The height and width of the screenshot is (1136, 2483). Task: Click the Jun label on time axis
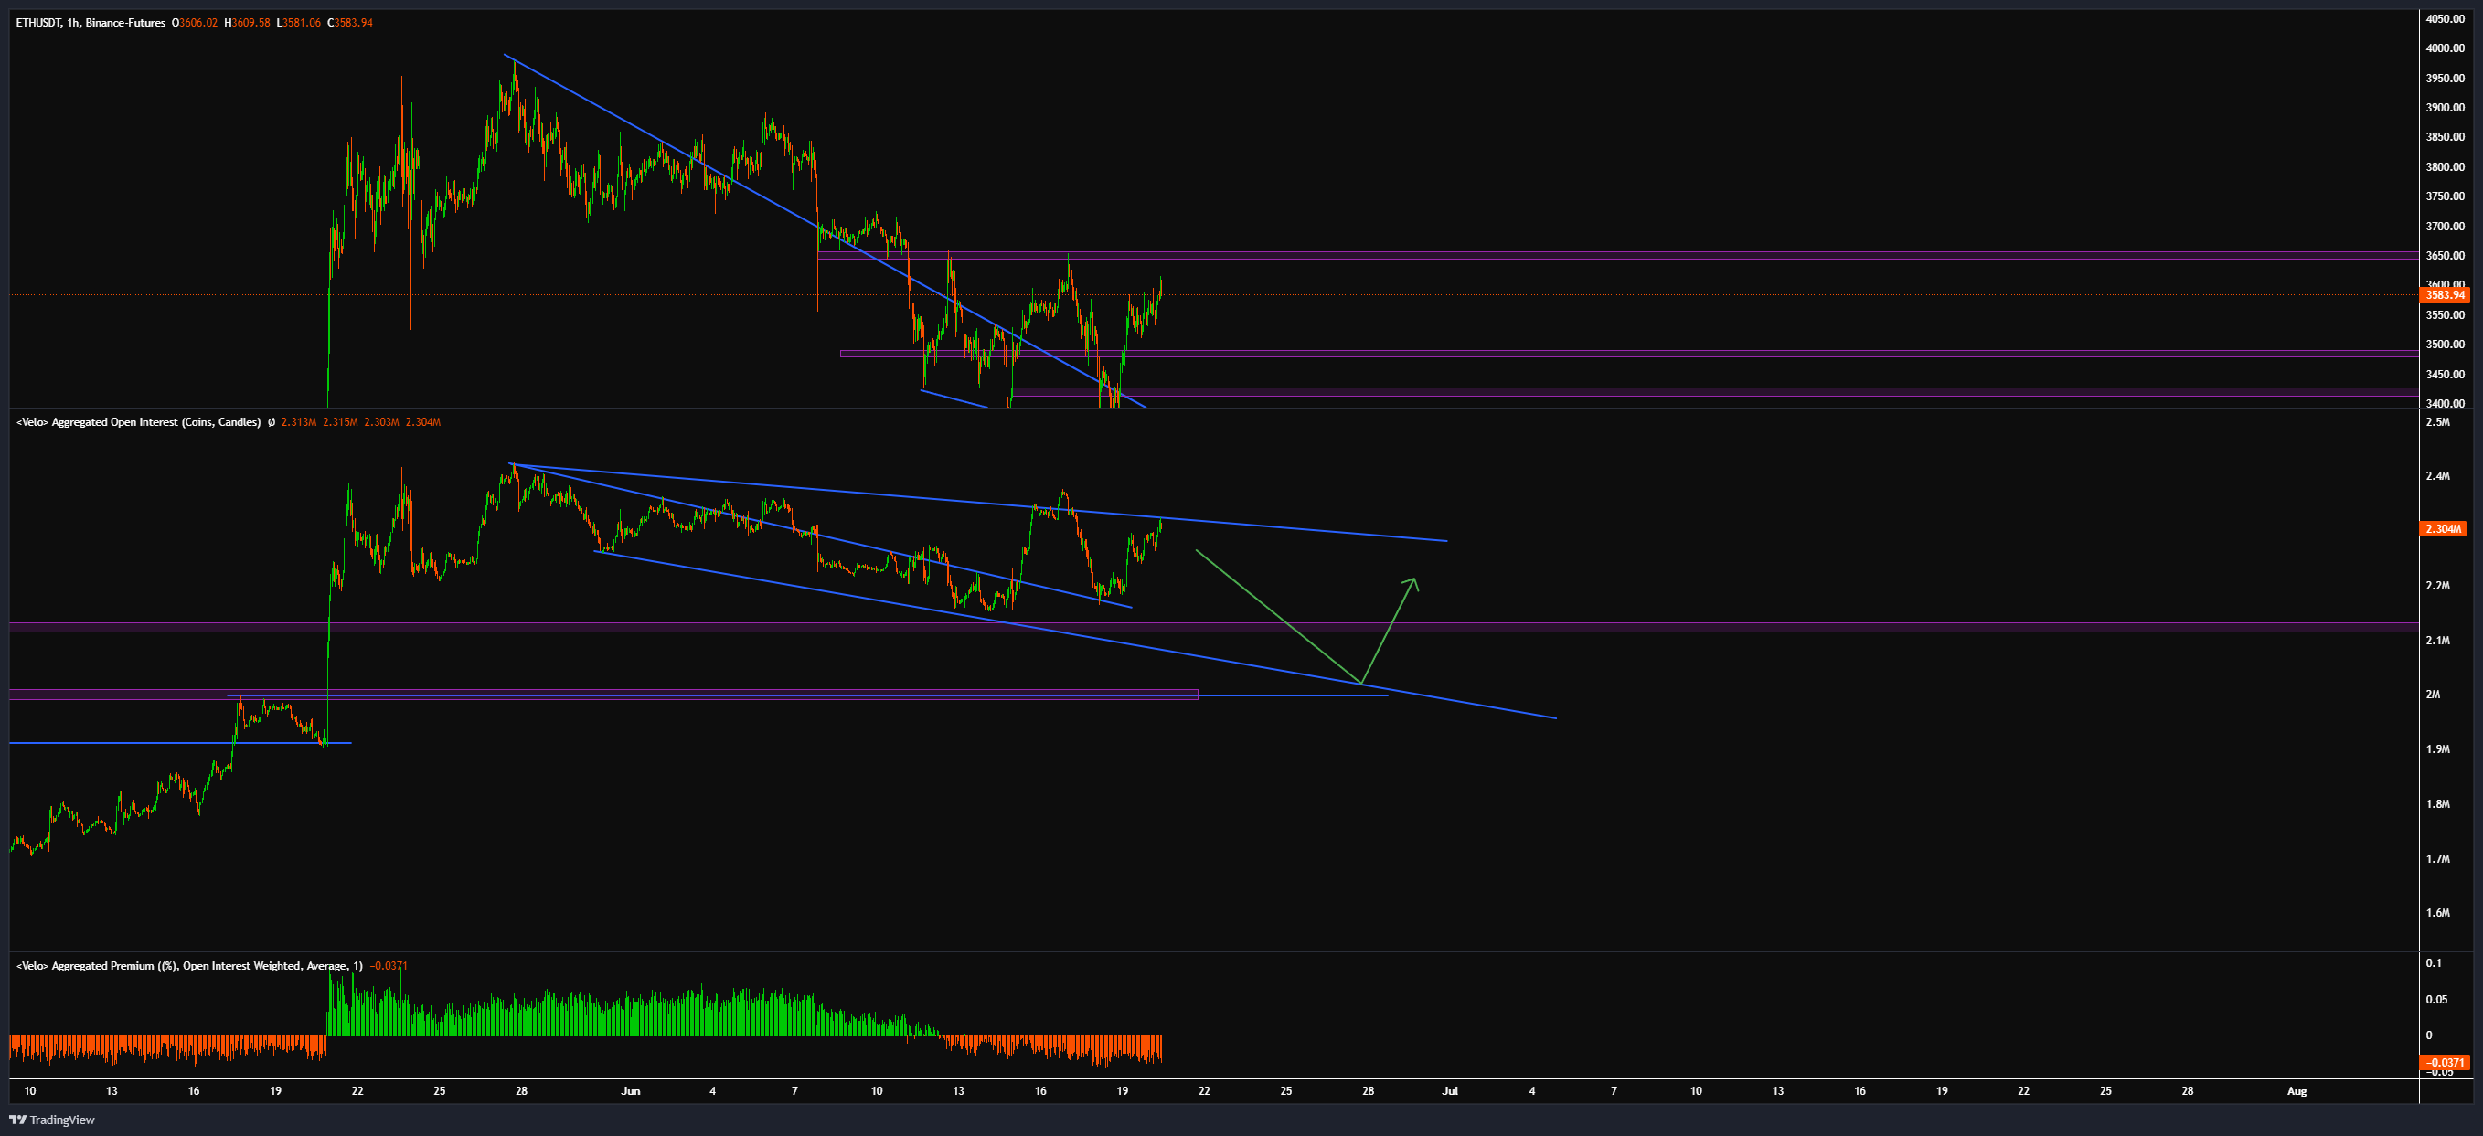click(x=631, y=1090)
